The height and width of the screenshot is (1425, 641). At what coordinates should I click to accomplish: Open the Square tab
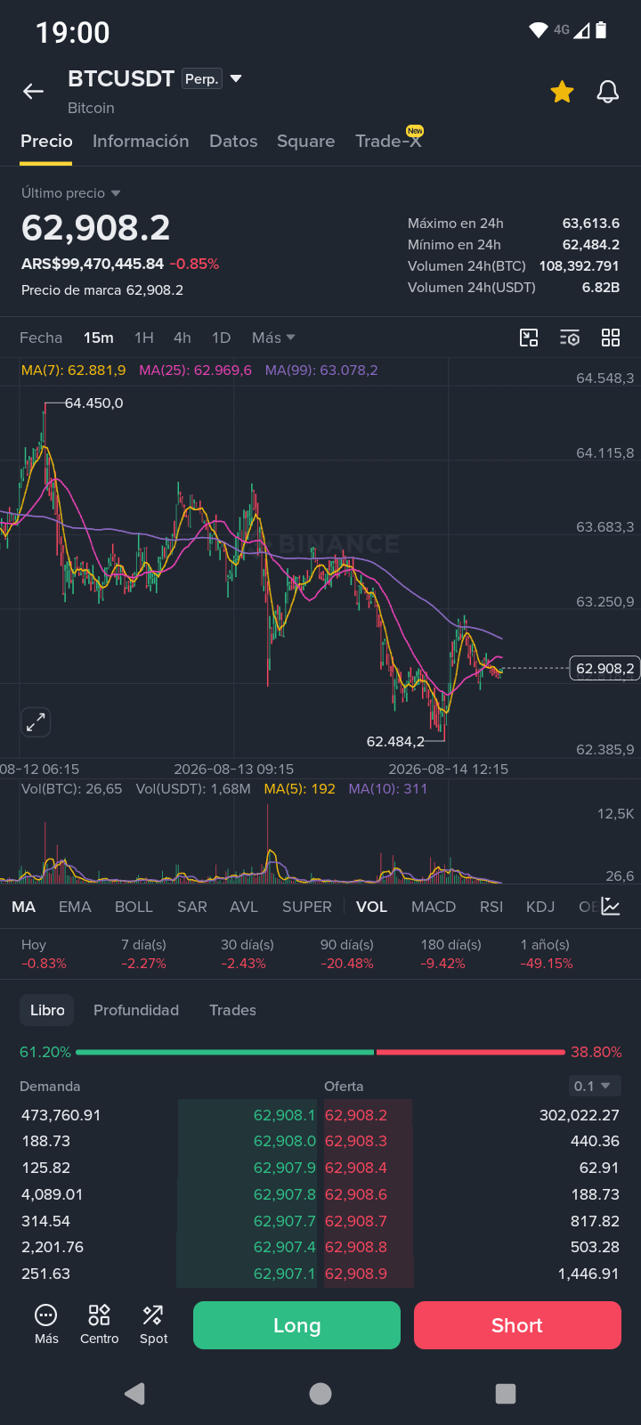pos(305,141)
